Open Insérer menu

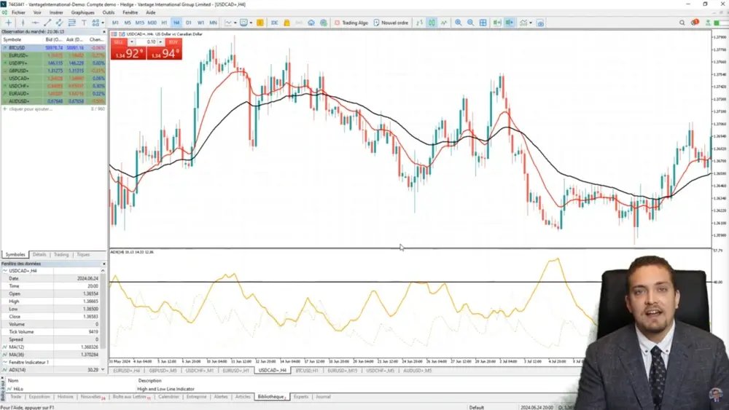[x=56, y=12]
